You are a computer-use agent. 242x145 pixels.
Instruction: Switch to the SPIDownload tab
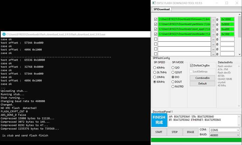click(162, 9)
